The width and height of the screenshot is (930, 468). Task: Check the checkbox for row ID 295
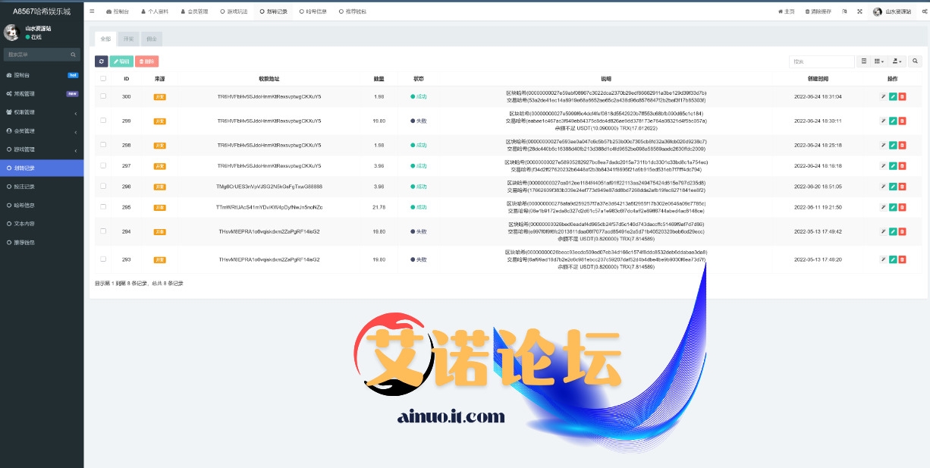[x=103, y=207]
